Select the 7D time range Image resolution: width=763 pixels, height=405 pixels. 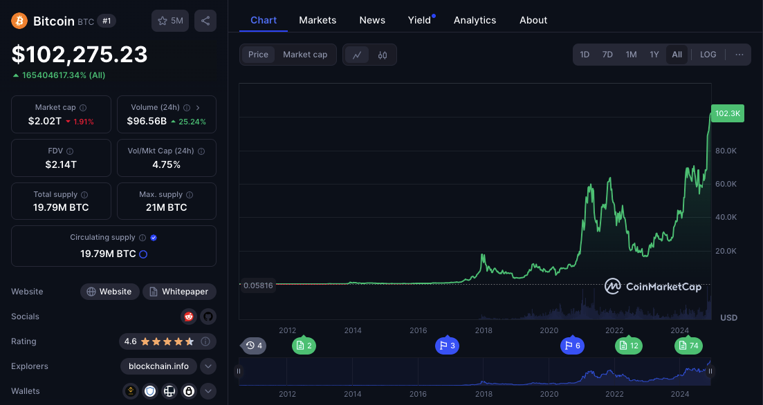coord(607,55)
